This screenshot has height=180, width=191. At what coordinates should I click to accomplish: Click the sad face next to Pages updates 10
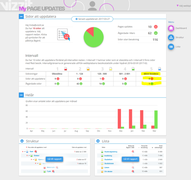[156, 27]
